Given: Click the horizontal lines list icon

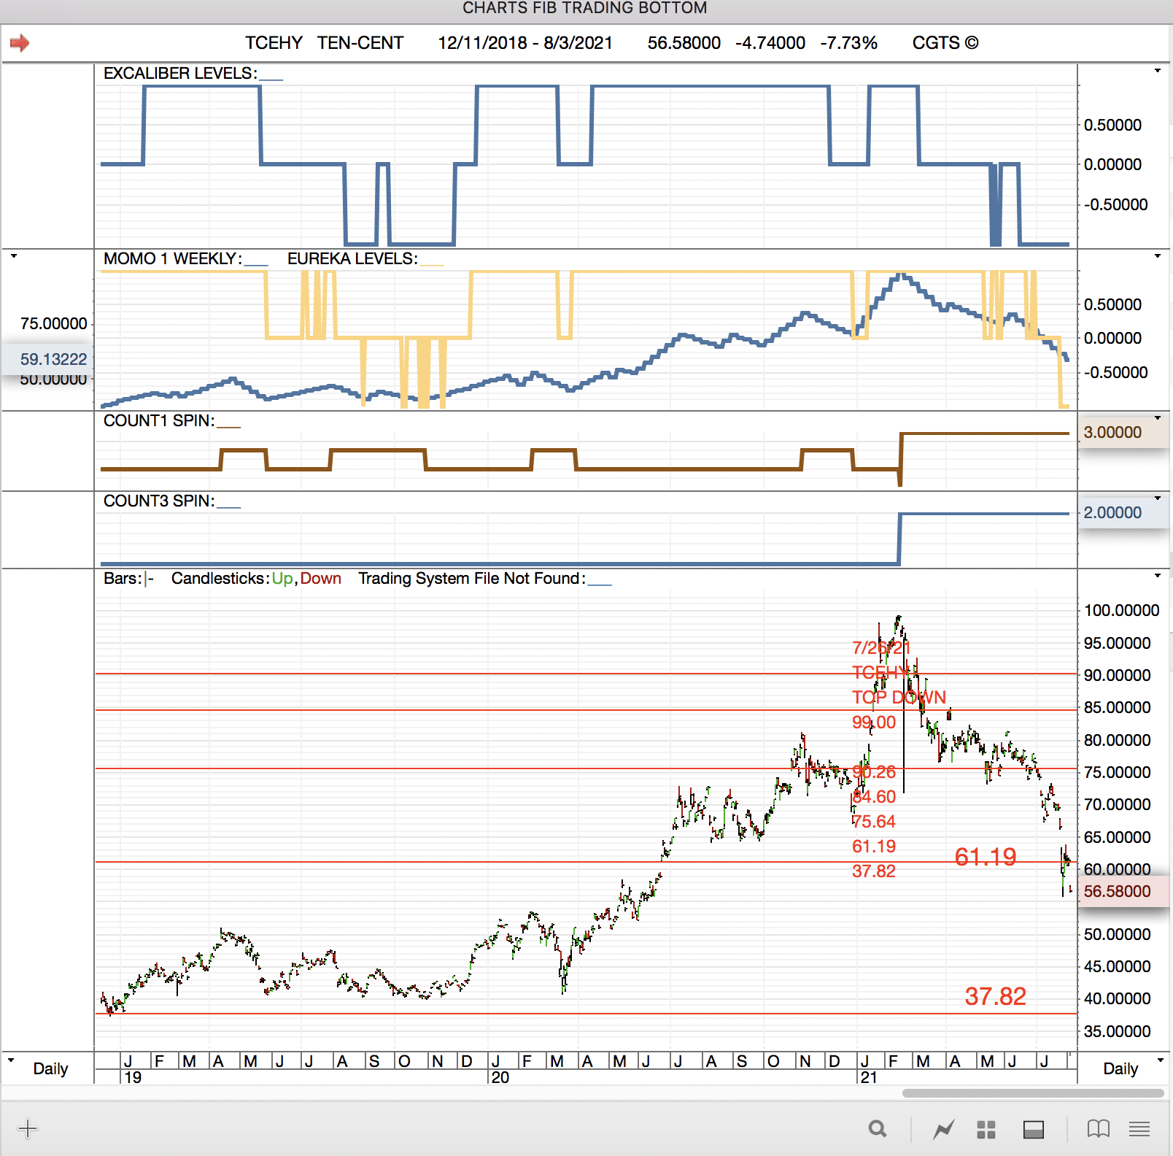Looking at the screenshot, I should pyautogui.click(x=1139, y=1130).
